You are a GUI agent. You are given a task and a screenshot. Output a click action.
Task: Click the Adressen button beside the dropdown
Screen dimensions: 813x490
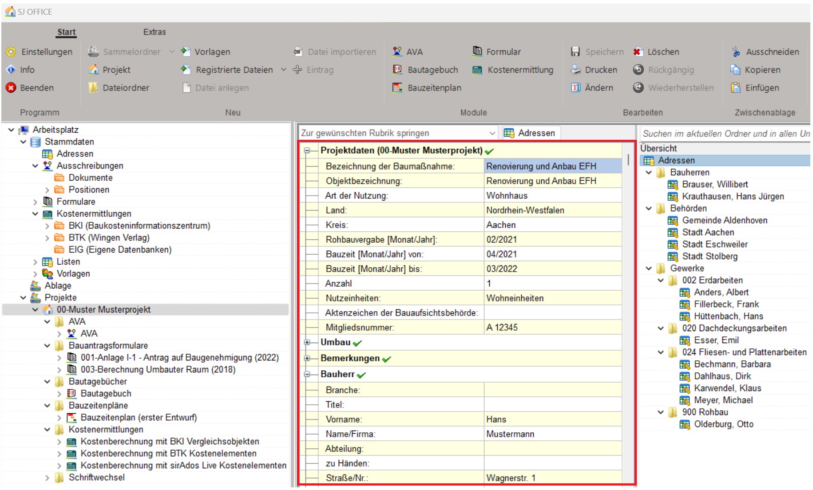tap(531, 133)
